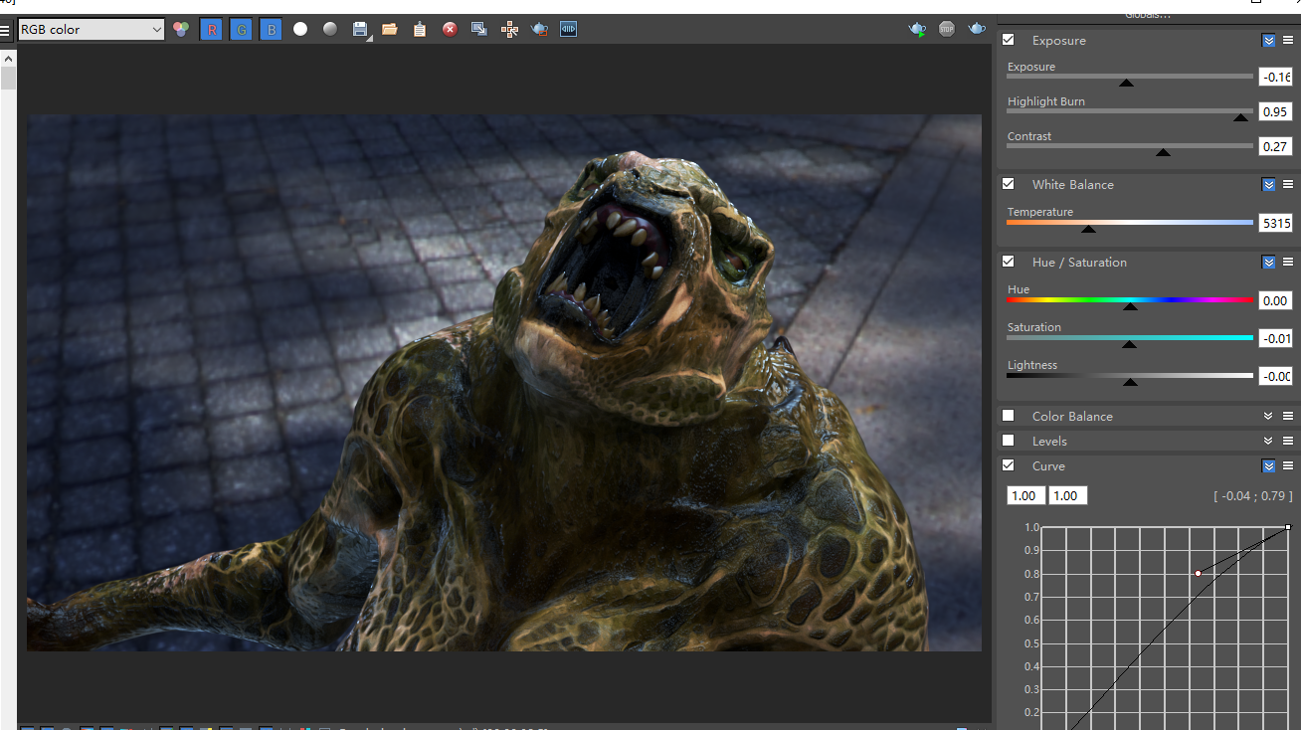
Task: Toggle the green channel button
Action: pos(241,30)
